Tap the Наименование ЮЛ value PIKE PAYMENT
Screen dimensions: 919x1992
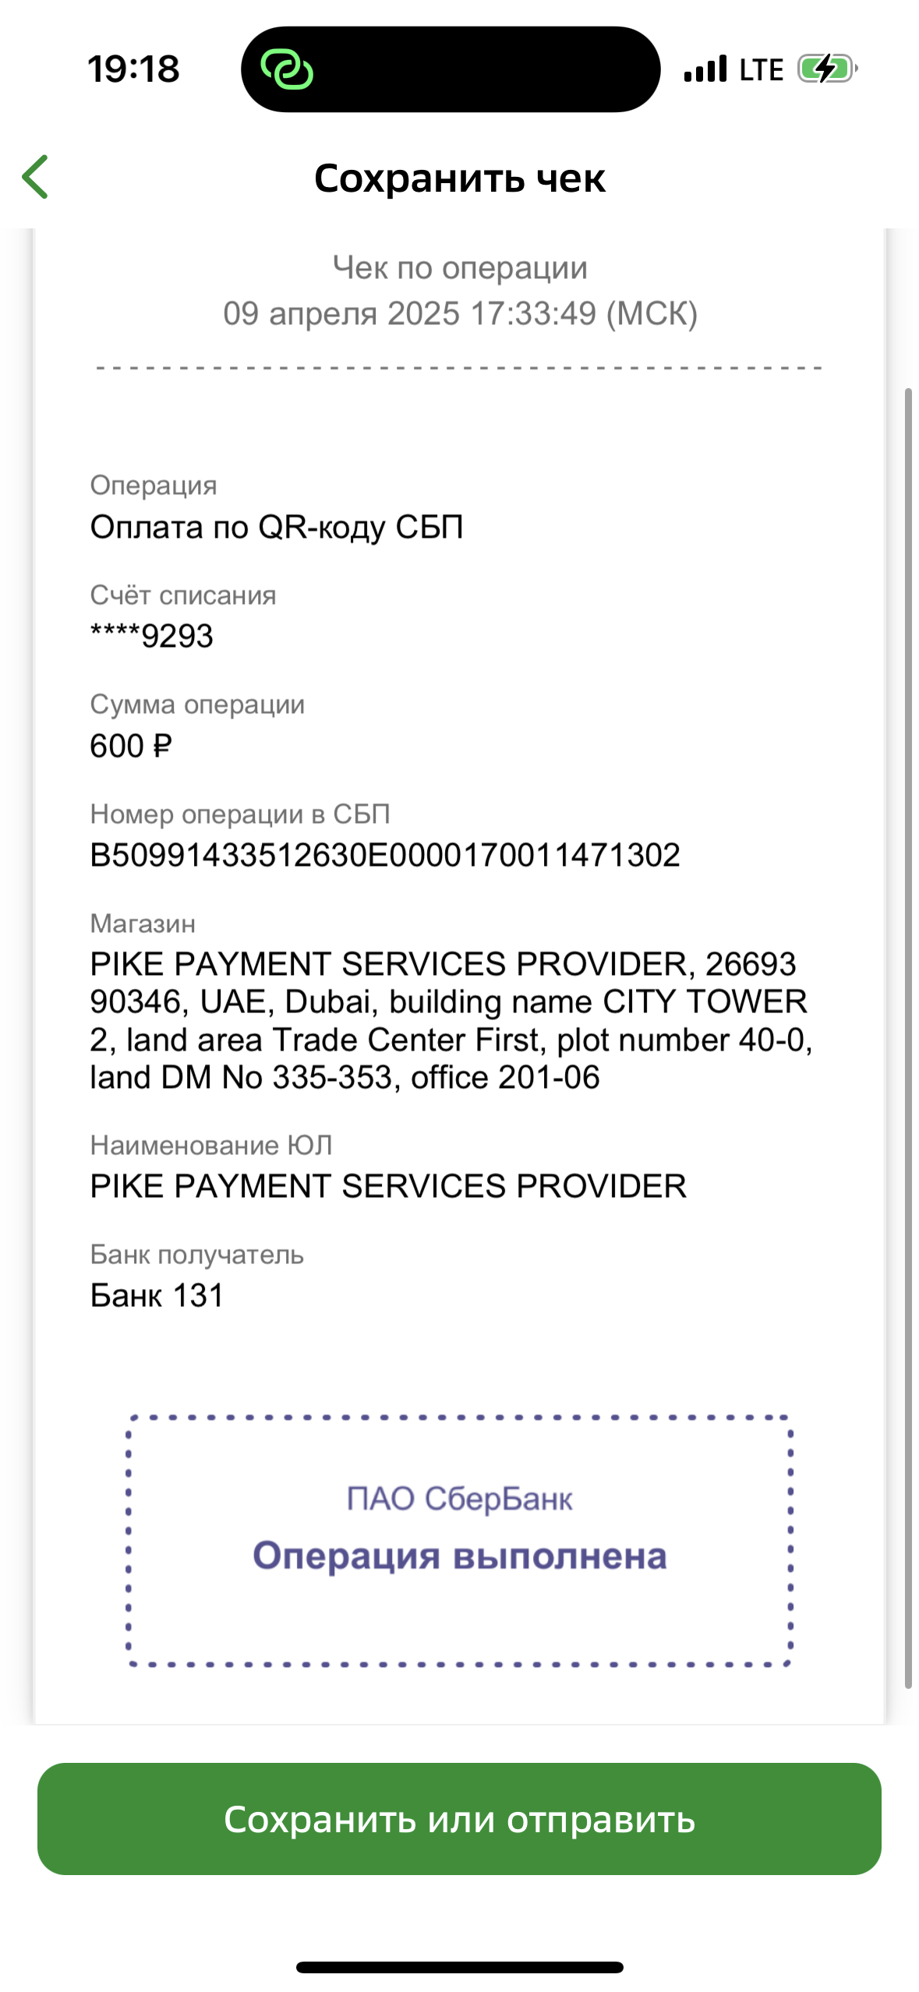pos(388,1186)
